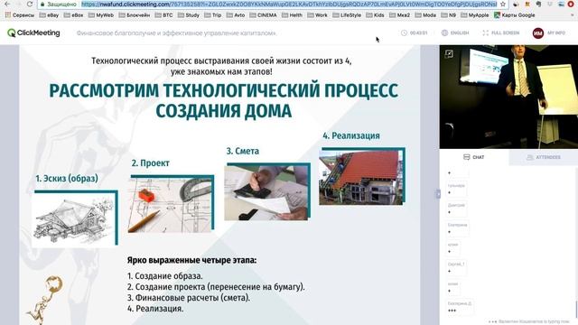Image resolution: width=578 pixels, height=325 pixels.
Task: Open the LifeStyle bookmarks folder
Action: [x=347, y=15]
